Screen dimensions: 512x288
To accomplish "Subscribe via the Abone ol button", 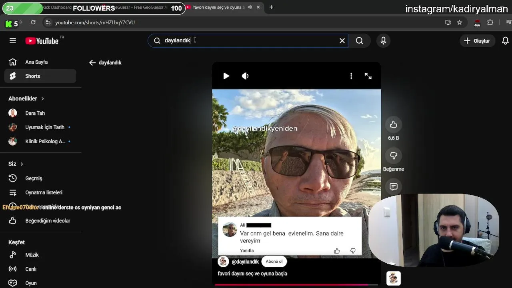I will (x=274, y=262).
